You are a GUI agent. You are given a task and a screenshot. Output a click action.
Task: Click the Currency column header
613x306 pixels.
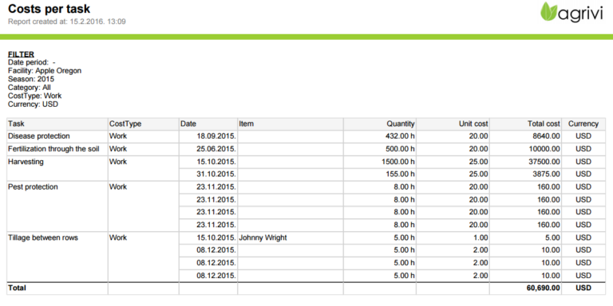(583, 124)
